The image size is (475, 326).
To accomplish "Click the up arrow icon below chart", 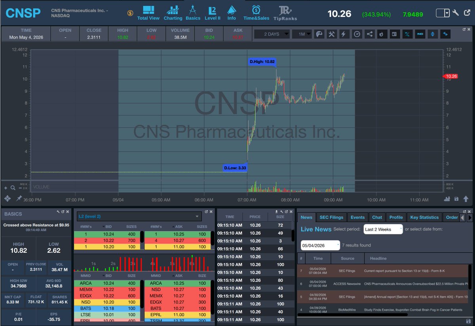I will click(x=466, y=199).
